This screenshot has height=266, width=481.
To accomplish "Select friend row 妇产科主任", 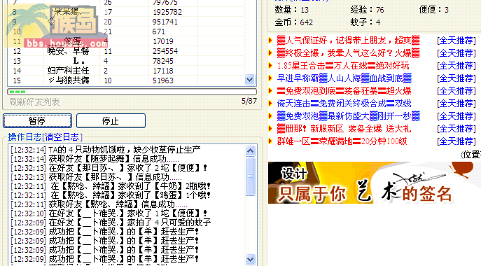I will click(126, 71).
